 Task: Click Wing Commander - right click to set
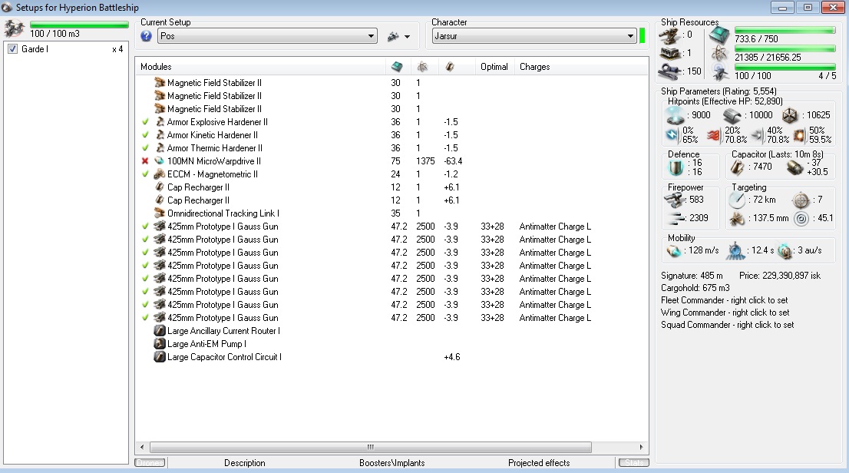[x=725, y=313]
